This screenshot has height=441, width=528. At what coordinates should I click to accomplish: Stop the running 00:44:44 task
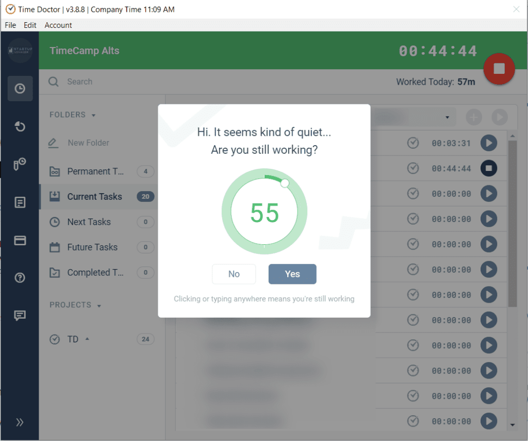pos(488,168)
